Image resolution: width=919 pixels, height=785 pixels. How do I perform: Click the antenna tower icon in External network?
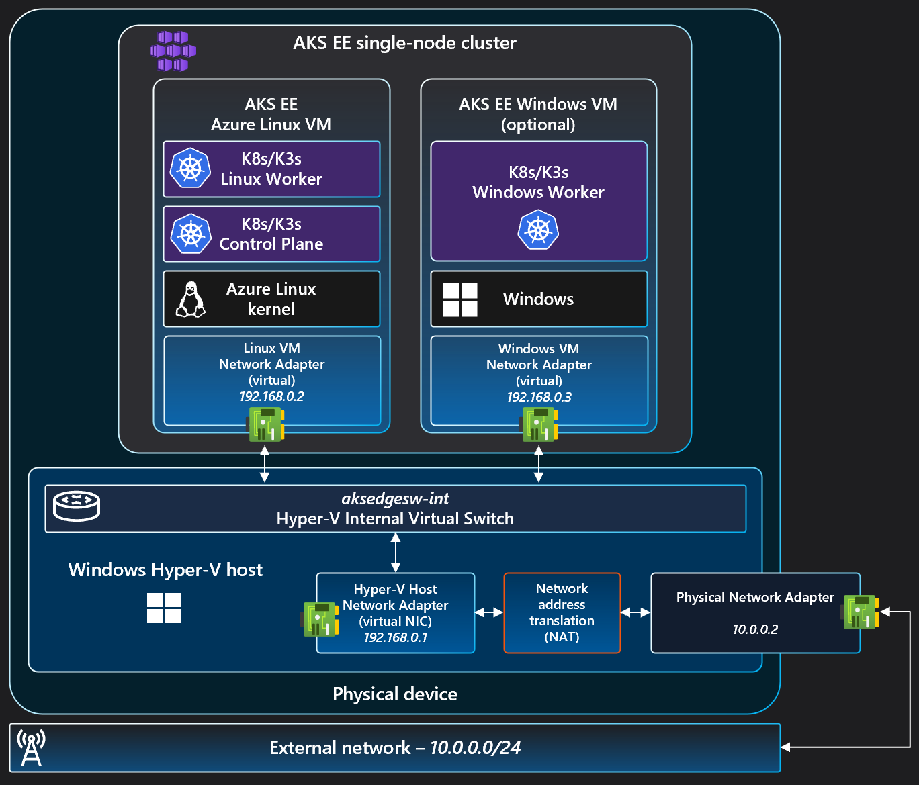32,748
